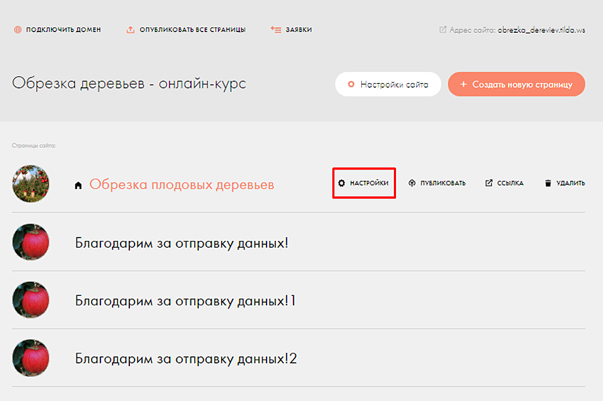This screenshot has height=401, width=603.
Task: Open page Благодарим за отправку данных!1
Action: click(x=186, y=301)
